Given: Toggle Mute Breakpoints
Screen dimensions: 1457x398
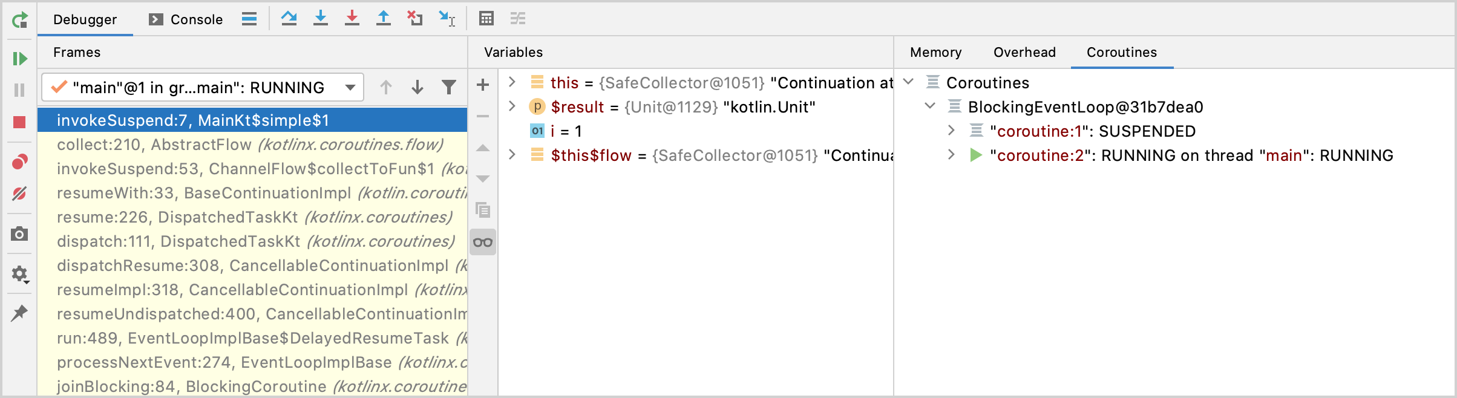Looking at the screenshot, I should pos(19,194).
